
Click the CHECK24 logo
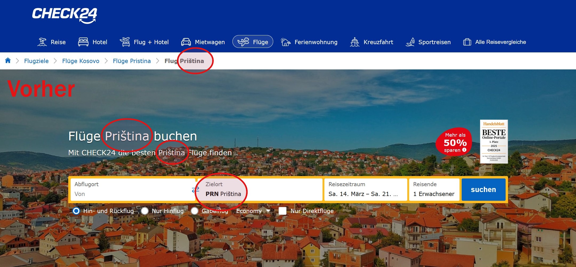tap(65, 15)
